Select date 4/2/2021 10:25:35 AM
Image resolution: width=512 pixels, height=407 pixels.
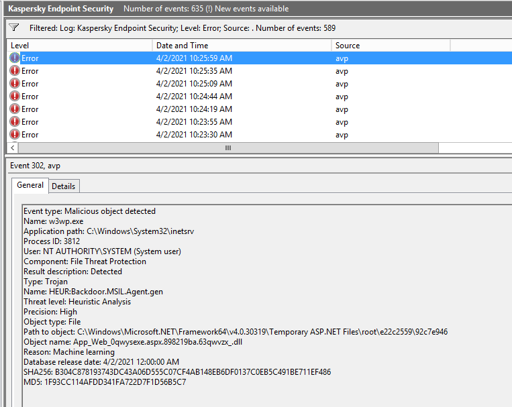pos(194,71)
